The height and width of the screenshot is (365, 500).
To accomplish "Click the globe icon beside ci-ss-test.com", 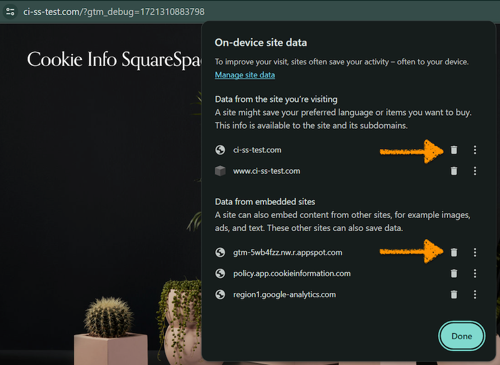I will click(x=220, y=150).
